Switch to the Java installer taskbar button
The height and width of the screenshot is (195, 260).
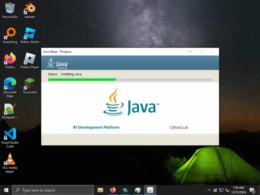150,190
